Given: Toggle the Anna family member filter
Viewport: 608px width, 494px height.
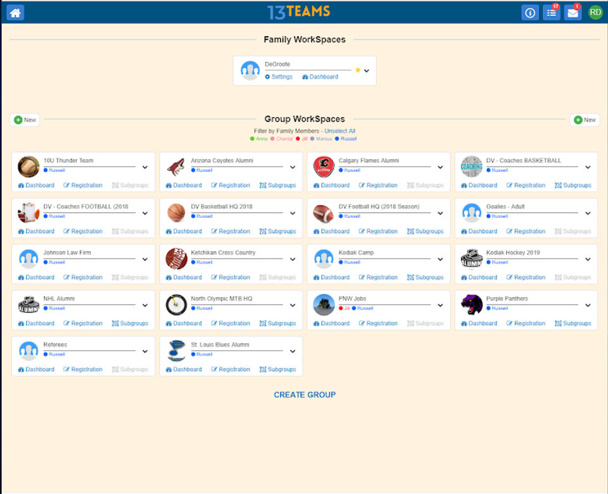Looking at the screenshot, I should click(x=258, y=139).
